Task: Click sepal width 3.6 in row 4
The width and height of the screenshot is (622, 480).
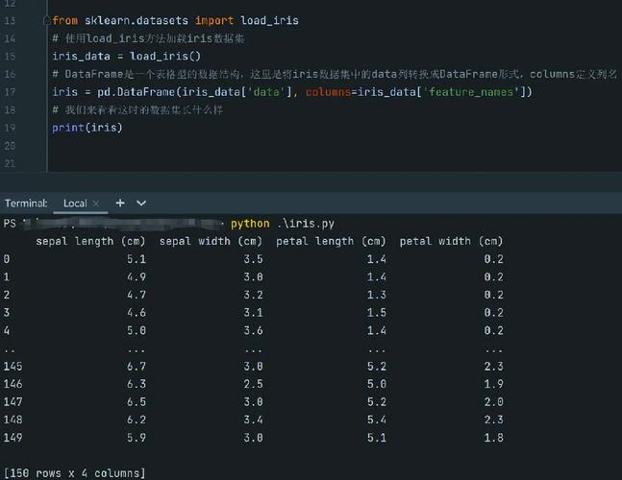Action: tap(253, 330)
